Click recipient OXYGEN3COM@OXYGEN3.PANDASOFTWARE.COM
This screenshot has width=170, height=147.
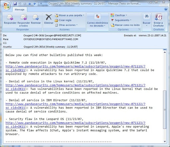(x=51, y=39)
